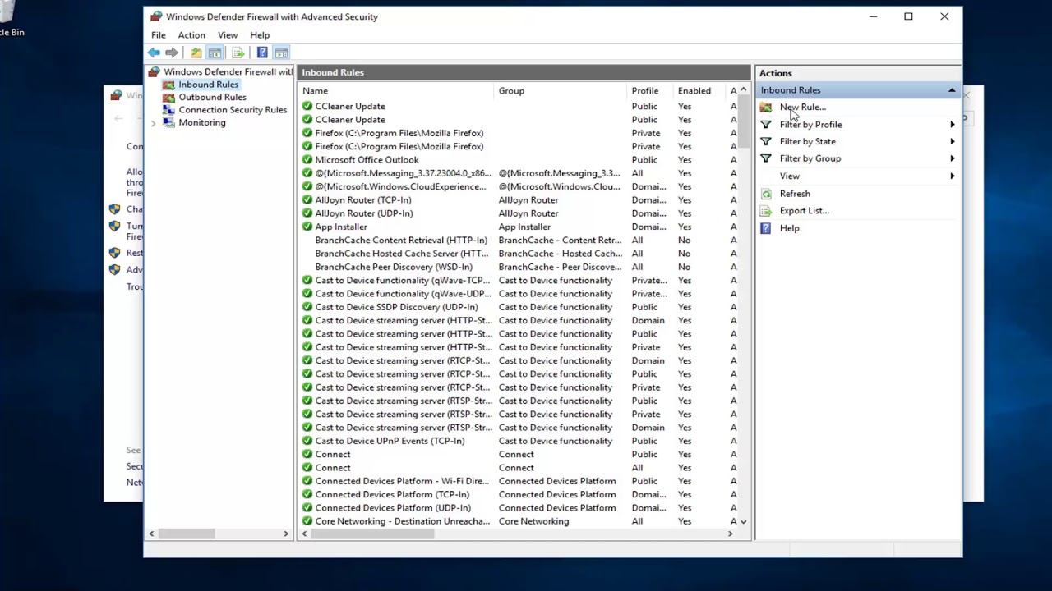Click the firewall icon beside the root tree node
Viewport: 1052px width, 591px height.
click(155, 71)
